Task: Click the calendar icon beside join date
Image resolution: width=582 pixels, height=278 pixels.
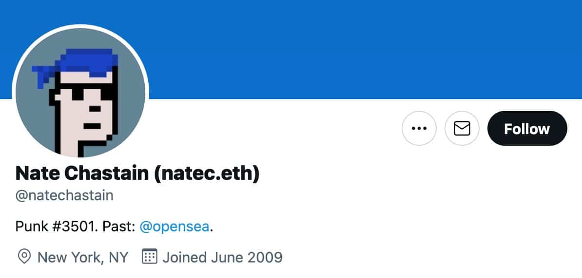Action: coord(150,256)
